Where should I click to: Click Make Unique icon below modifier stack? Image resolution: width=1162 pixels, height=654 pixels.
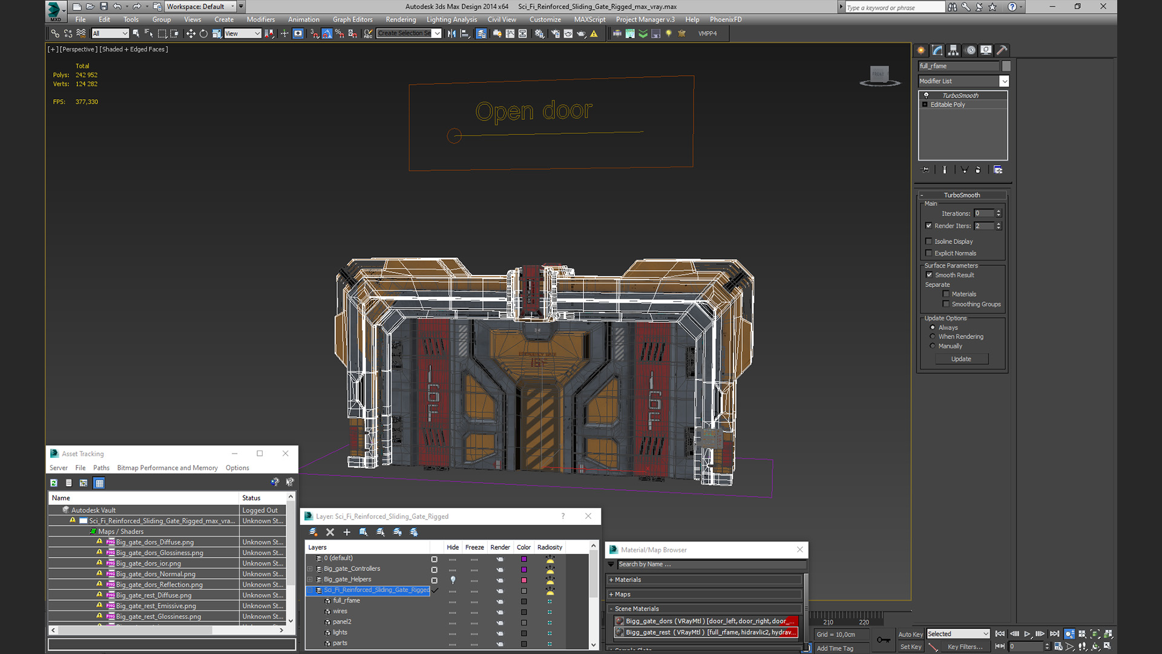964,170
